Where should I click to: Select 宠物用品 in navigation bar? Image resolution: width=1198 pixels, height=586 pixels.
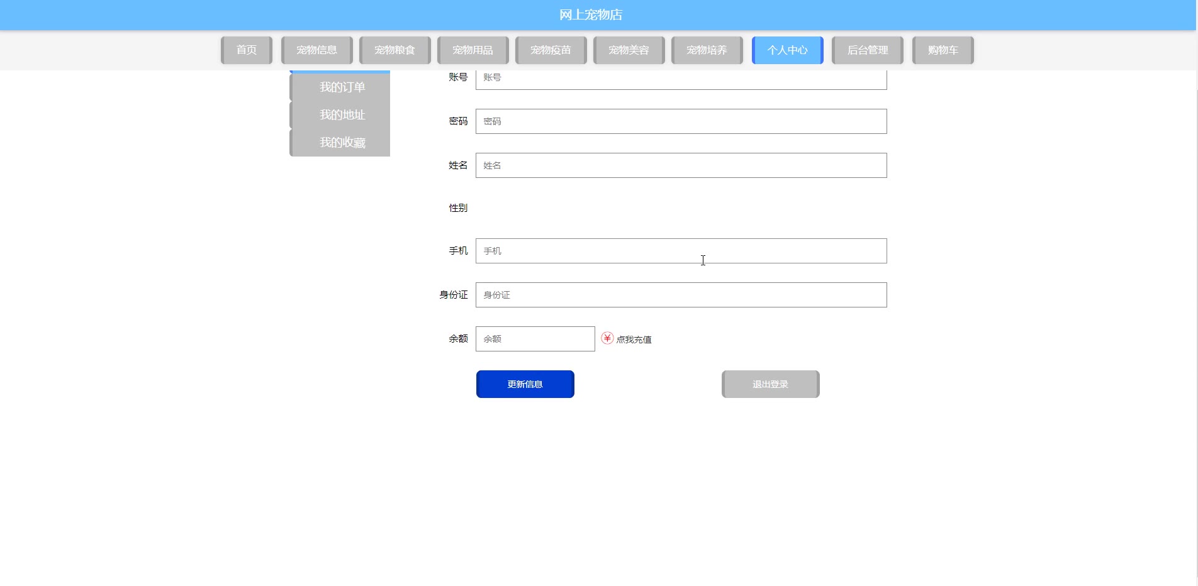[473, 50]
